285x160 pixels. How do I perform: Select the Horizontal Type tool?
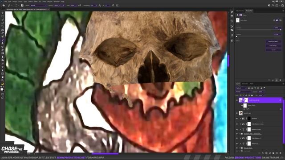[x=3, y=67]
